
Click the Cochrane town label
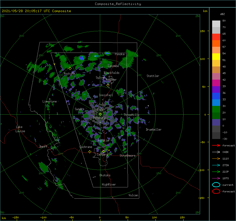[x=86, y=147]
